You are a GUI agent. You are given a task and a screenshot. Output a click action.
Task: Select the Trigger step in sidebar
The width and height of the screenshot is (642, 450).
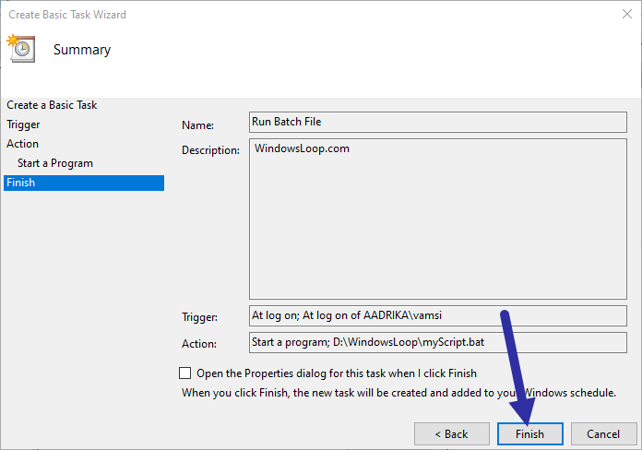pyautogui.click(x=23, y=124)
